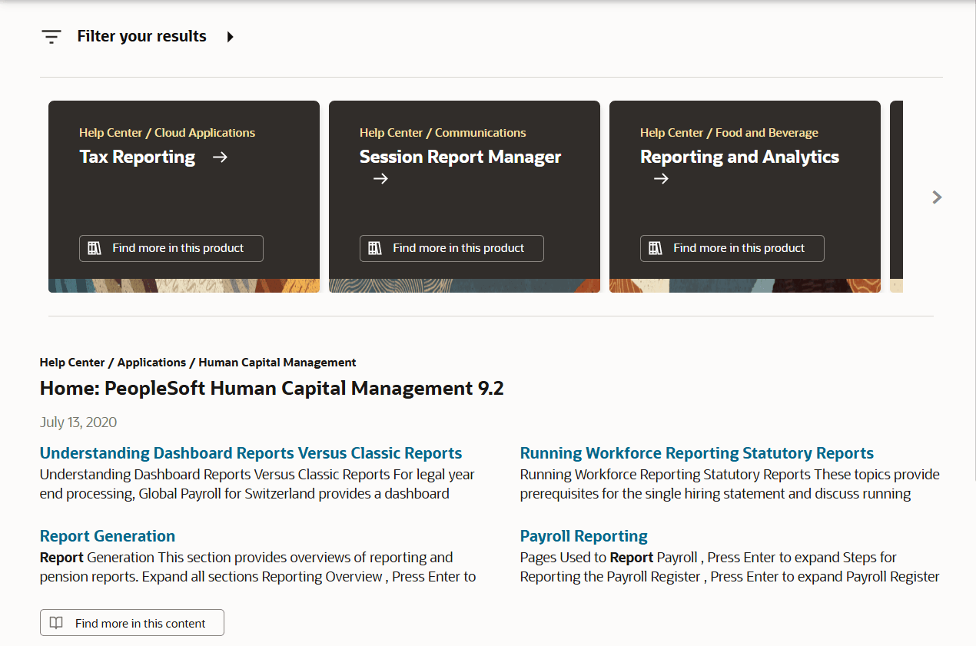The width and height of the screenshot is (976, 646).
Task: Advance the card carousel with the right chevron
Action: pyautogui.click(x=937, y=197)
